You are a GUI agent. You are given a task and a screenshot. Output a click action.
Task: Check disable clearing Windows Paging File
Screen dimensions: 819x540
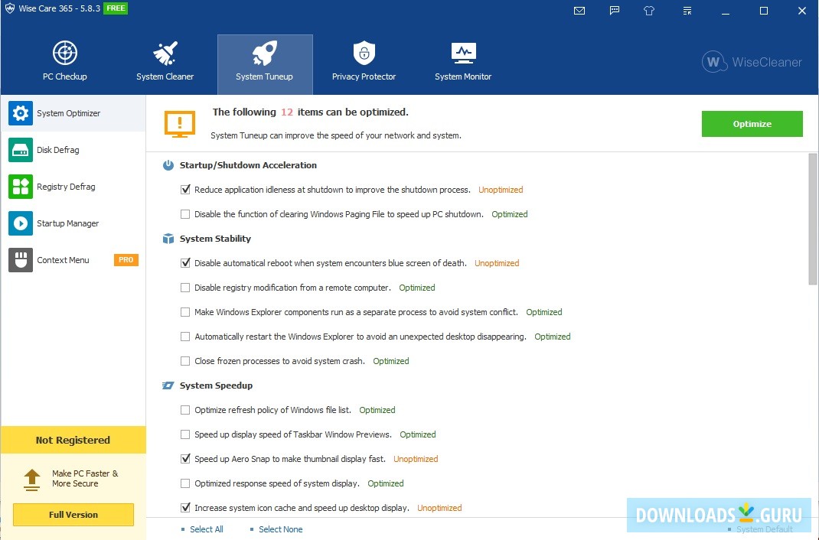click(x=185, y=214)
